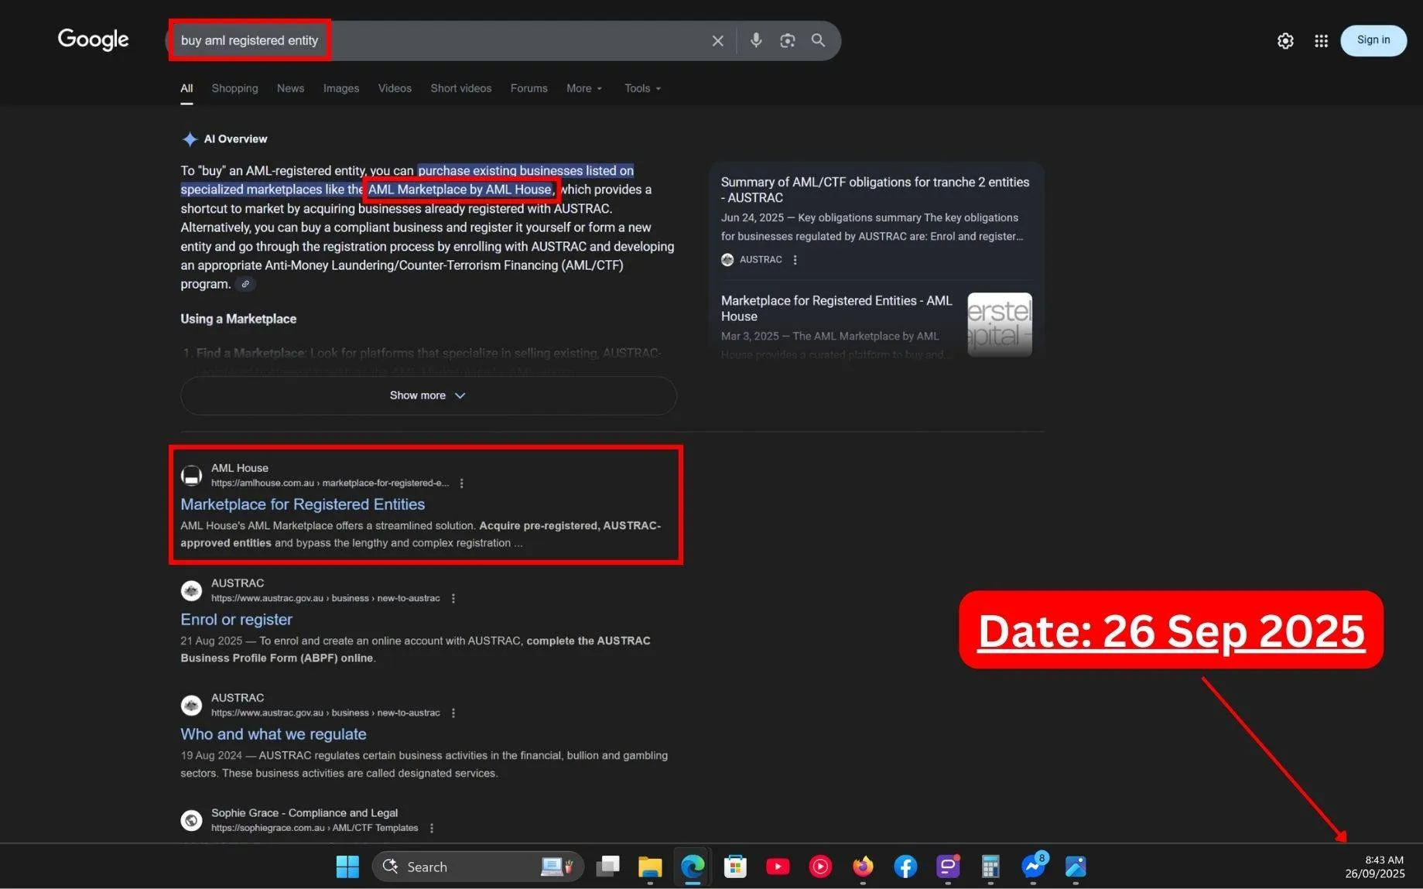Click the Sign in button

point(1373,40)
